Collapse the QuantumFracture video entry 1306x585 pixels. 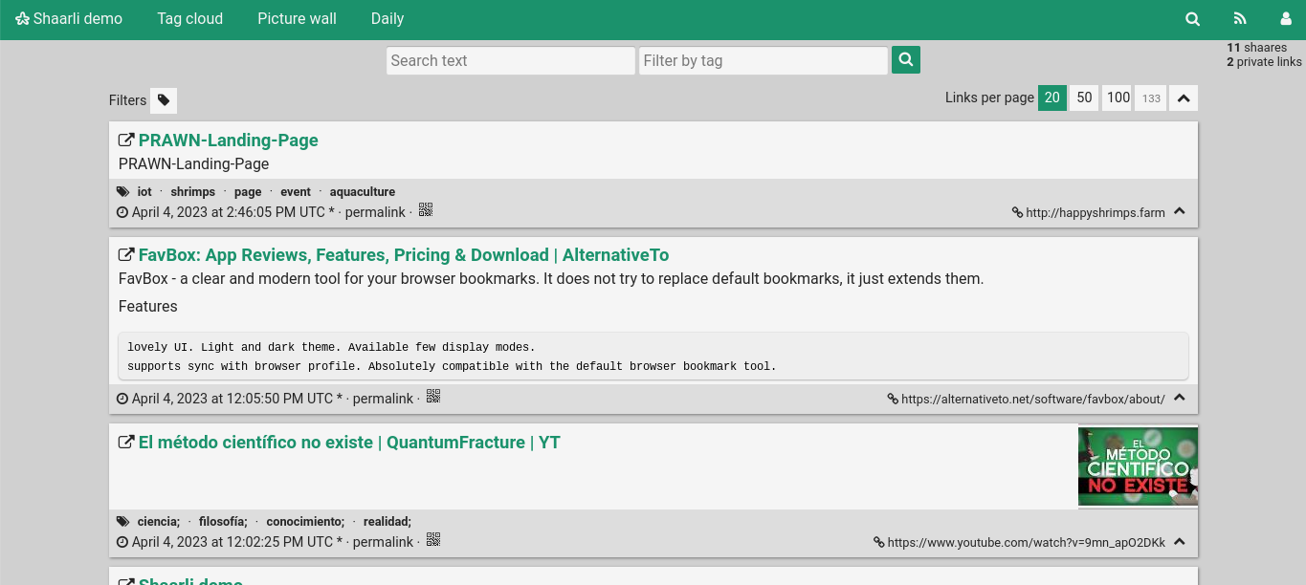point(1180,541)
